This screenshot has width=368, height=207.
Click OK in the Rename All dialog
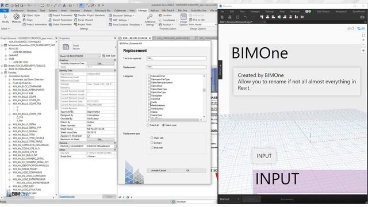point(188,171)
